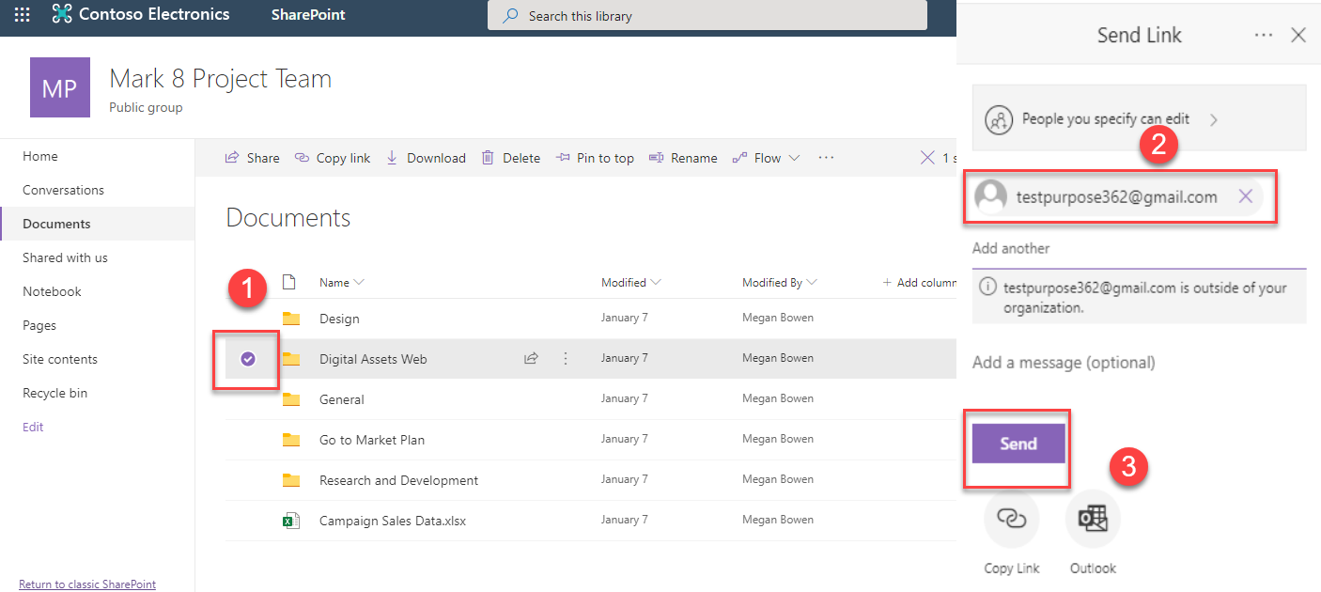1321x592 pixels.
Task: Click the Download toolbar command
Action: [x=426, y=158]
